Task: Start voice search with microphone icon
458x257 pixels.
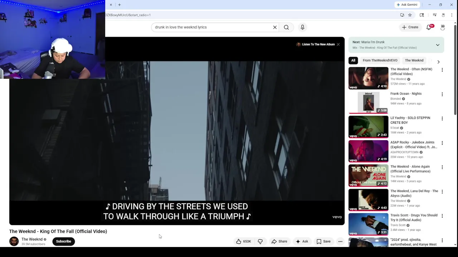Action: click(x=302, y=27)
